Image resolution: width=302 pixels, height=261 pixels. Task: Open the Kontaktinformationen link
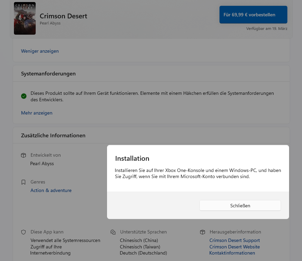pos(232,253)
